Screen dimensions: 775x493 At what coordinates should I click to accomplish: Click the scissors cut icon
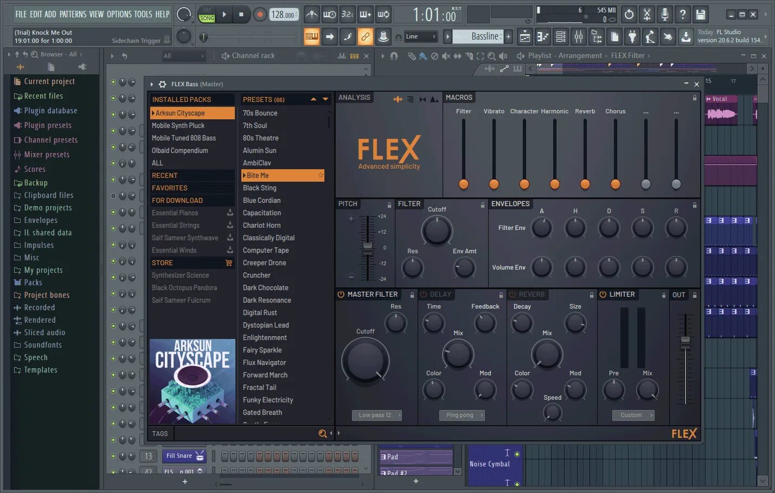pos(647,15)
